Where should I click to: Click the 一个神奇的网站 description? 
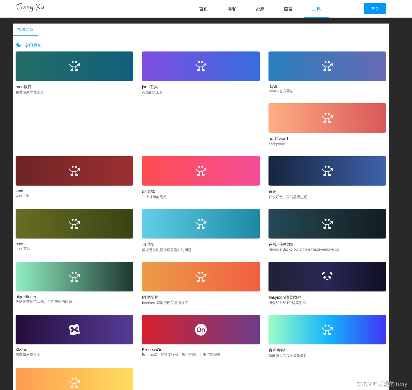click(x=154, y=197)
